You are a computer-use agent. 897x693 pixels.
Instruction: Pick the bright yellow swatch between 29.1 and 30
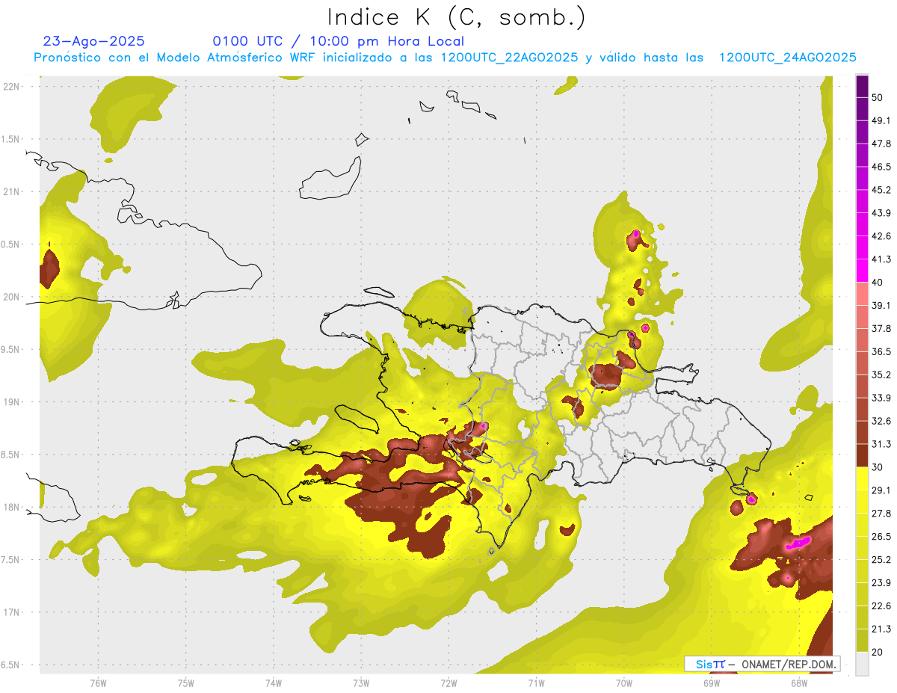[x=862, y=478]
